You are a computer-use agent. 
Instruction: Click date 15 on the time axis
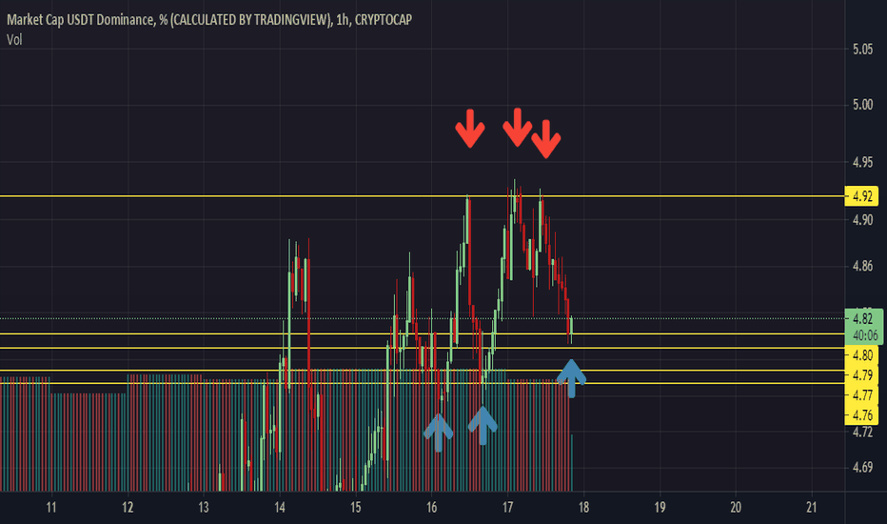tap(355, 507)
